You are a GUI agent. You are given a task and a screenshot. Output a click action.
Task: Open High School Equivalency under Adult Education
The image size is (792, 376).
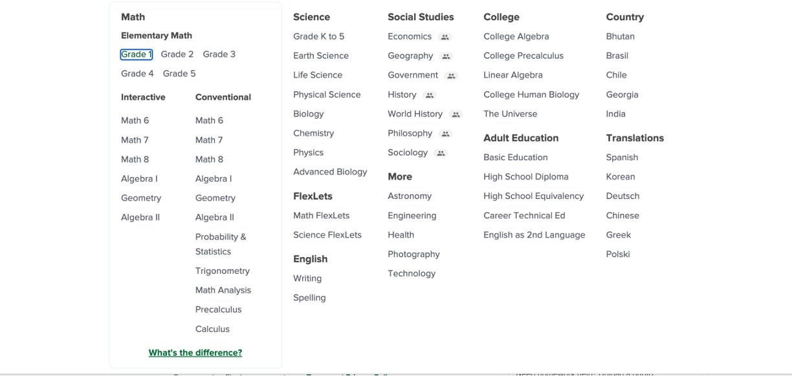(534, 196)
